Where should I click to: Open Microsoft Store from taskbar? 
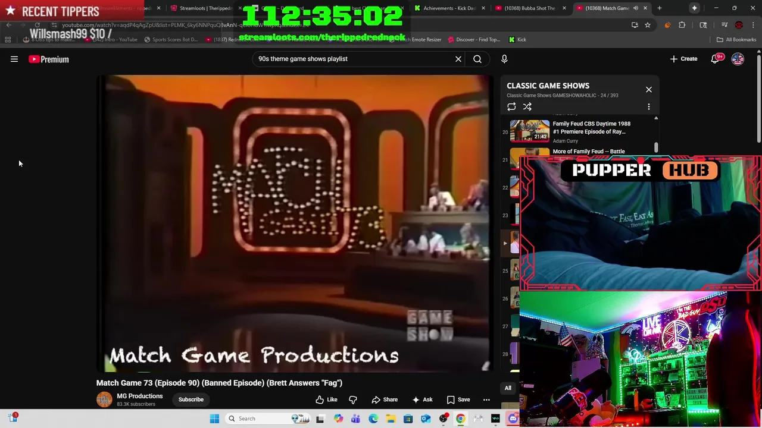pos(408,418)
